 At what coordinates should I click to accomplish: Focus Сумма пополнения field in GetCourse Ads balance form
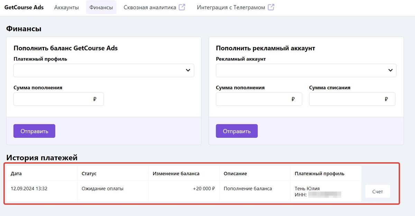tap(58, 99)
